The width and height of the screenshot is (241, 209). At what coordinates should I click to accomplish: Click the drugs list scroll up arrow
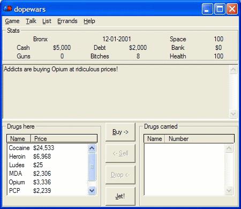tap(92, 148)
